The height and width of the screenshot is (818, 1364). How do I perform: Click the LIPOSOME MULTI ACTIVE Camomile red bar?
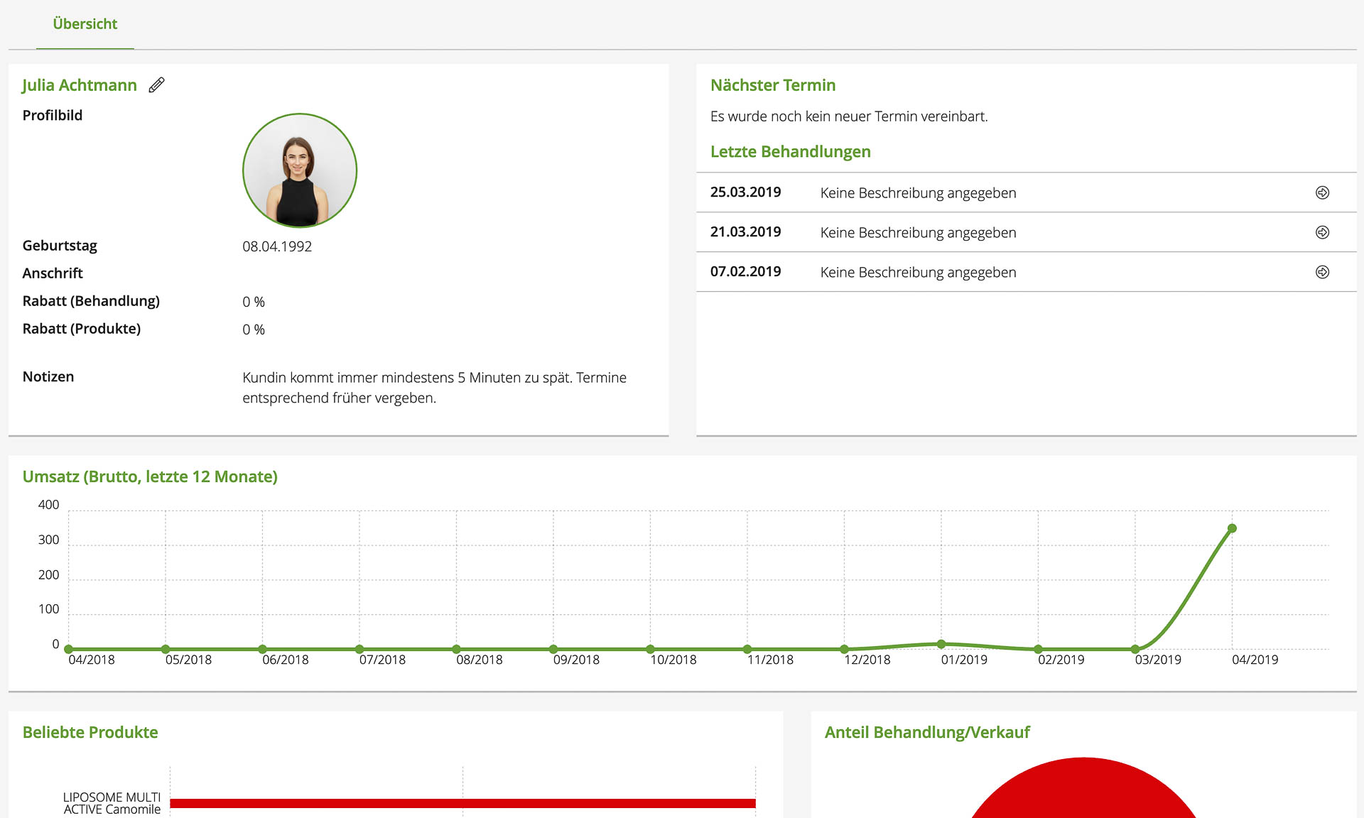coord(462,803)
